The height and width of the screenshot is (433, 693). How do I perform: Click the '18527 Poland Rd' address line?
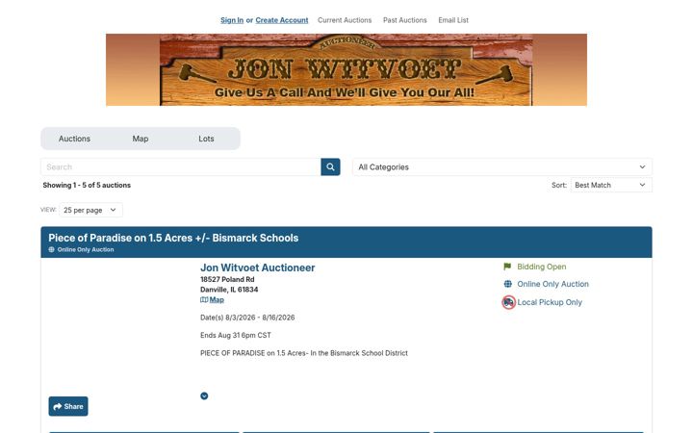tap(227, 279)
